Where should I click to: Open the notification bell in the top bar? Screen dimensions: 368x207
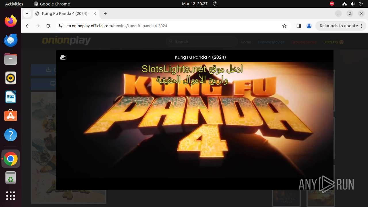[x=215, y=4]
